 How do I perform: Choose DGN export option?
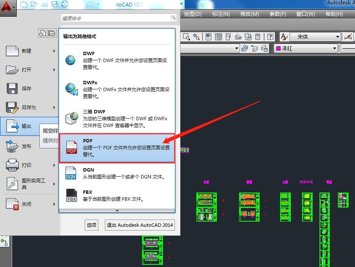tap(117, 173)
